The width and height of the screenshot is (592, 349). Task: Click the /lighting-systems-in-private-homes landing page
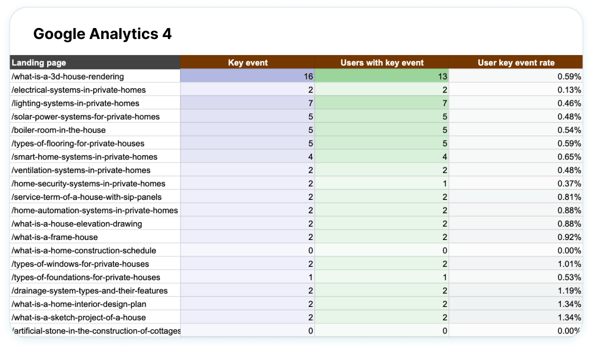click(75, 103)
